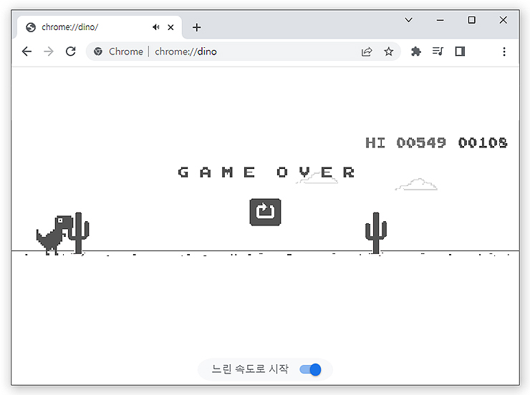
Task: Open the Extensions puzzle icon
Action: 415,52
